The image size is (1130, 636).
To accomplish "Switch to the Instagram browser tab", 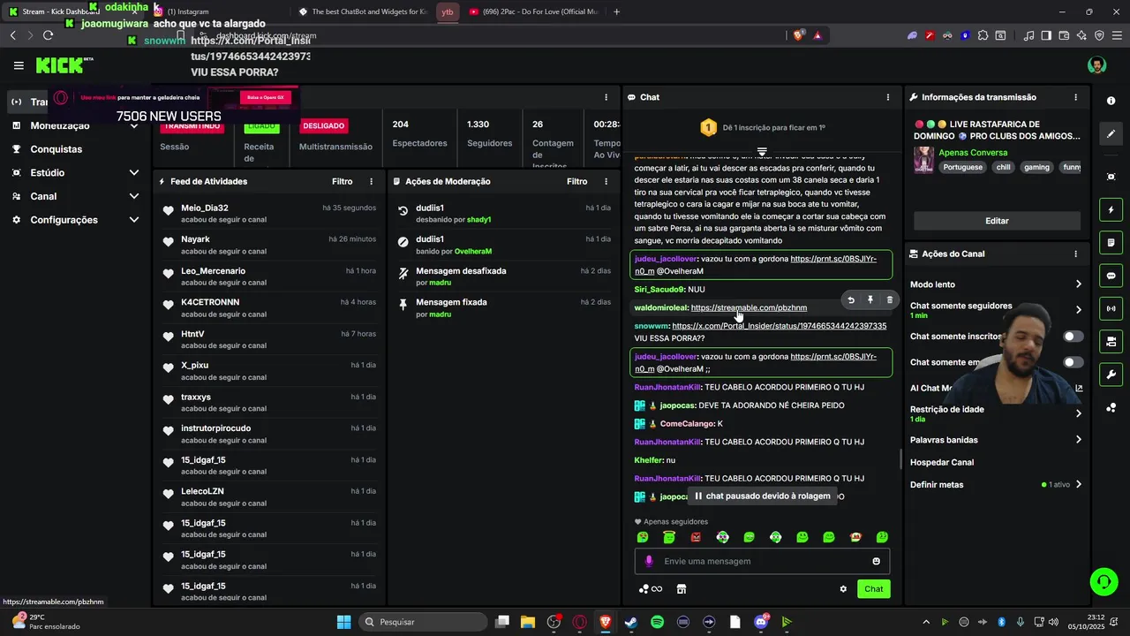I will (x=188, y=11).
